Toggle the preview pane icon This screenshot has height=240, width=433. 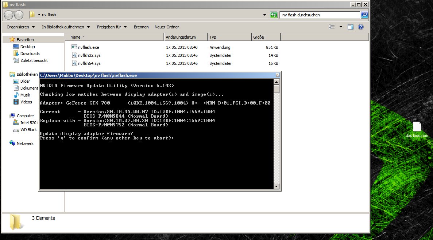pyautogui.click(x=351, y=27)
